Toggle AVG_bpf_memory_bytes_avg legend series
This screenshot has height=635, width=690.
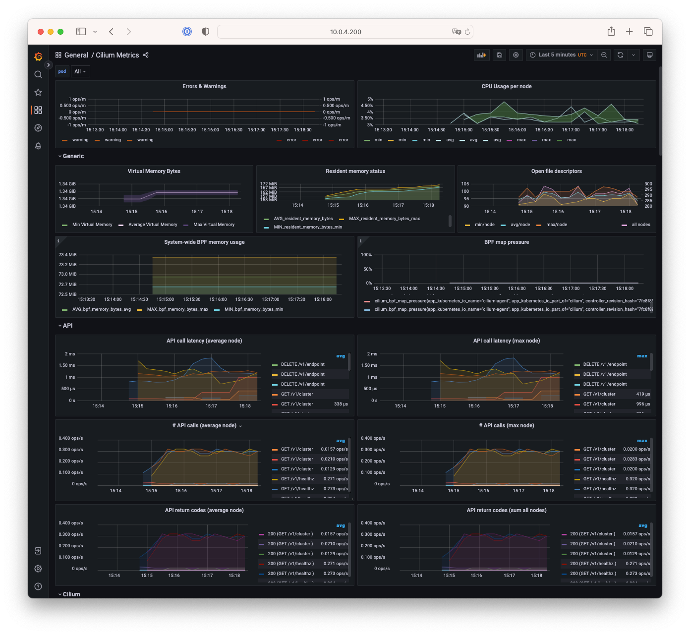(x=102, y=309)
